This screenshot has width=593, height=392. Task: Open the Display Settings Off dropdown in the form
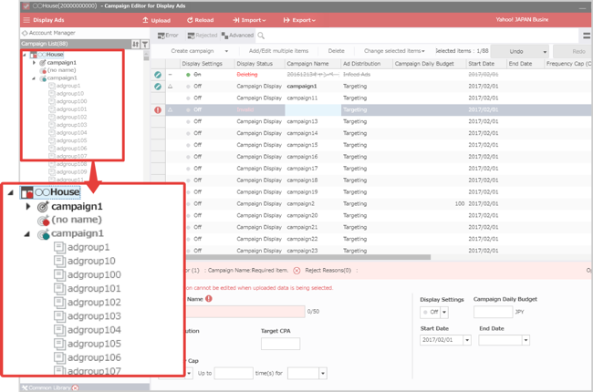[x=445, y=313]
